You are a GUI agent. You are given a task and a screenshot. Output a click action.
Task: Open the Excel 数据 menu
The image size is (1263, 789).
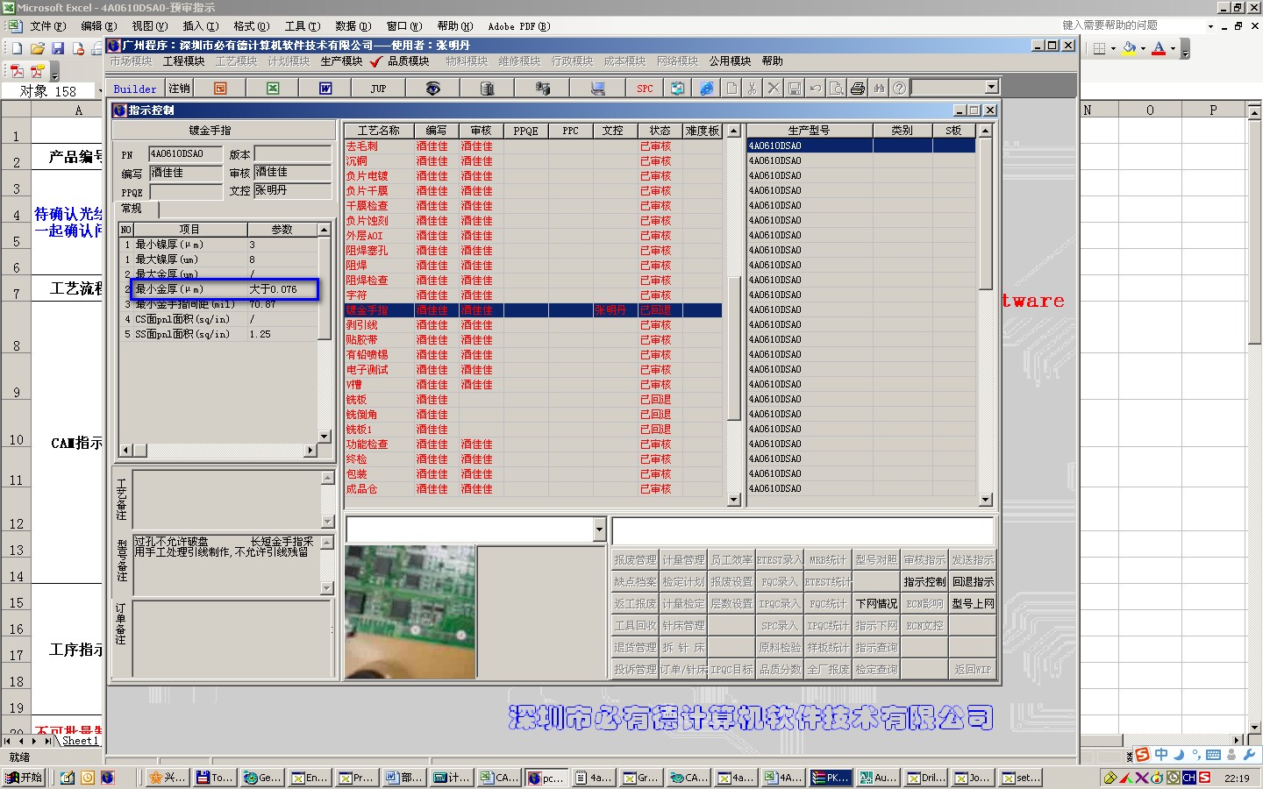(353, 26)
